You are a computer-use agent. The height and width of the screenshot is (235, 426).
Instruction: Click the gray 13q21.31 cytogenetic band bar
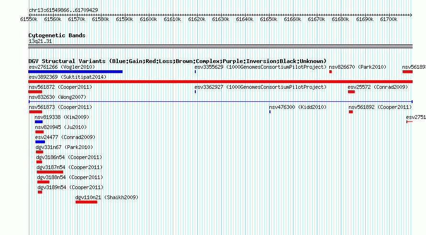220,46
